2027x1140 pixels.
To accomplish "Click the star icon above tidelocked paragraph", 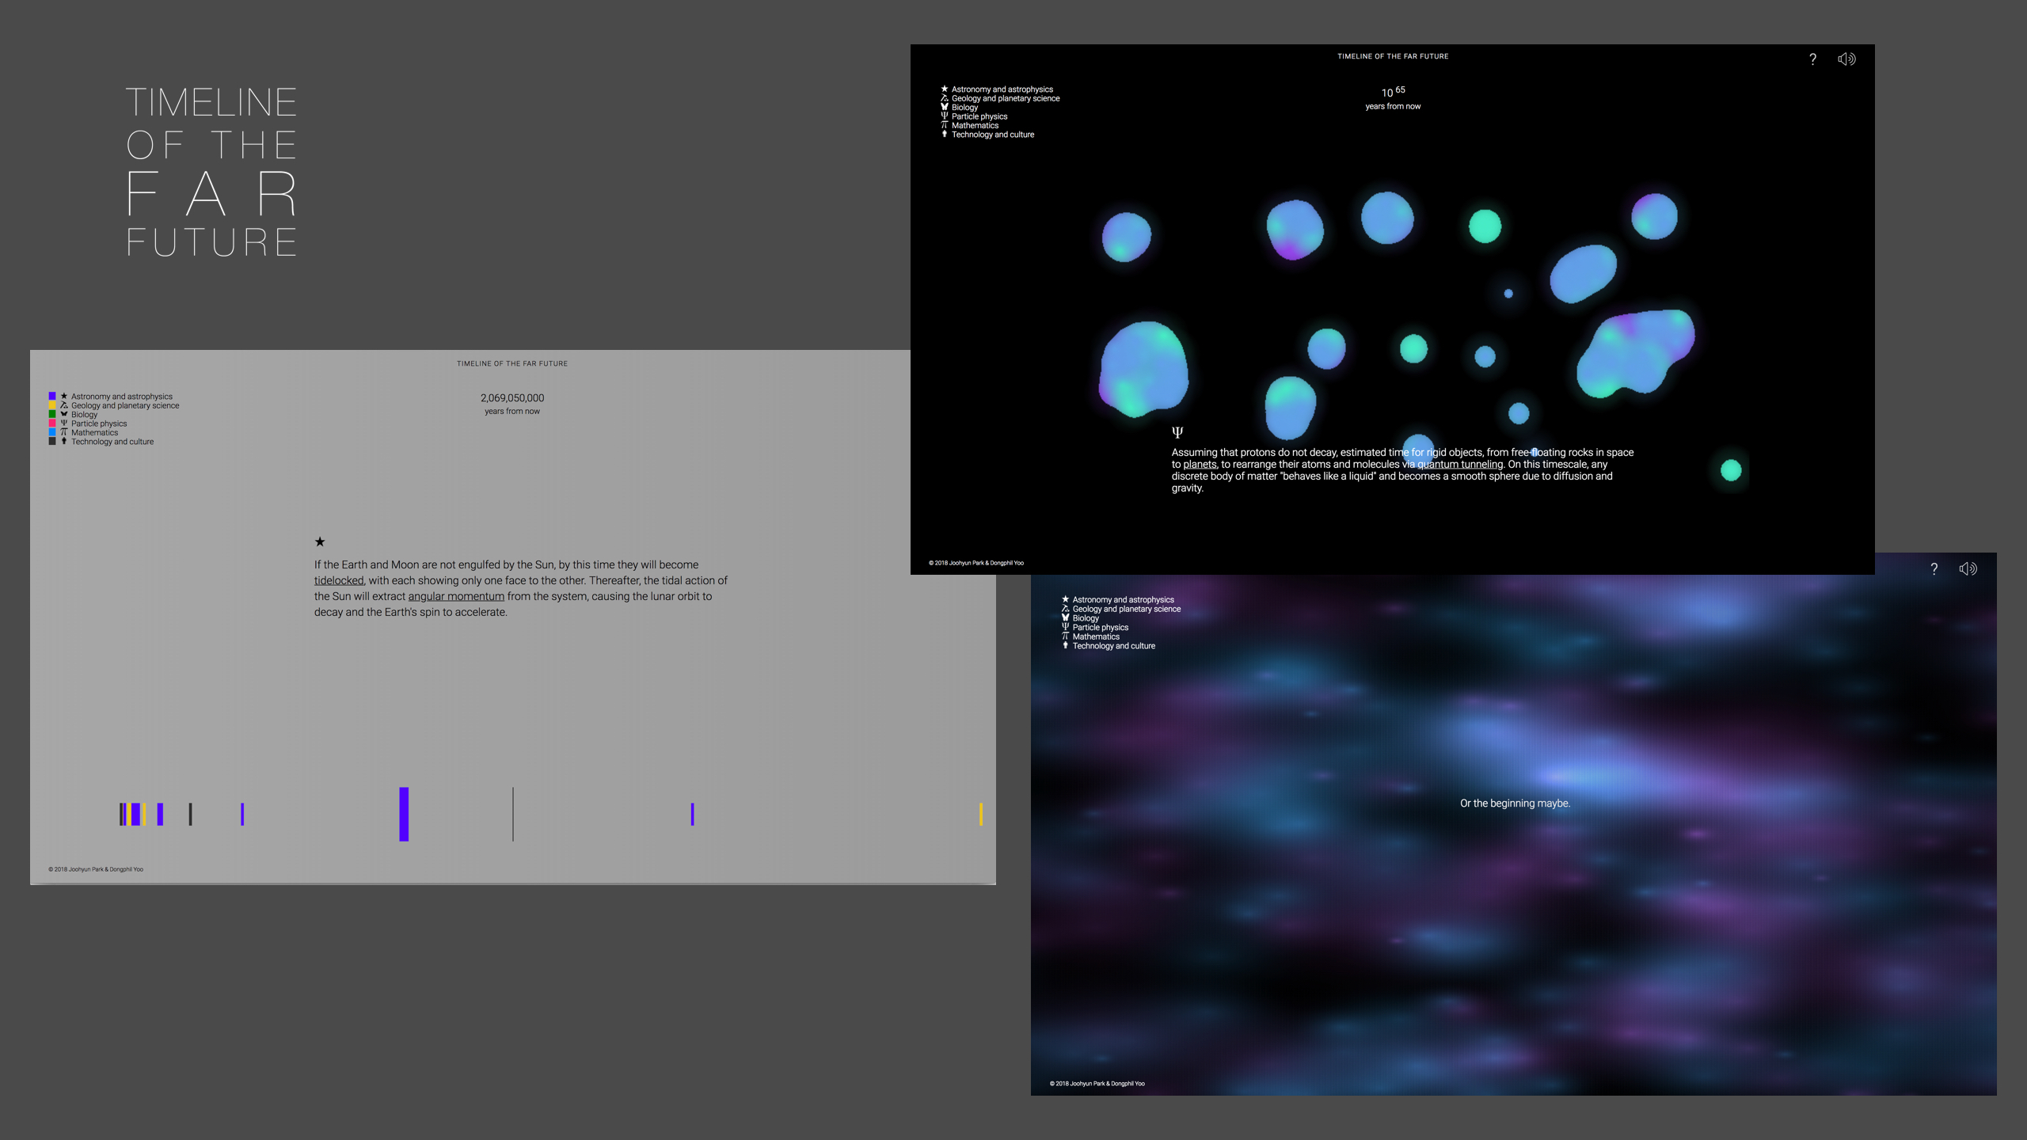I will (320, 542).
